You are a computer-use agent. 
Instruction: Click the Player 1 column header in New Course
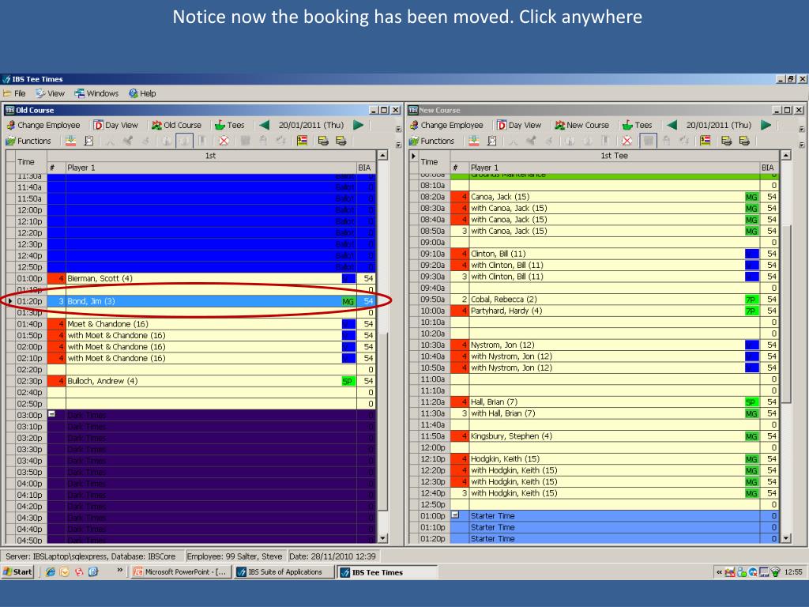[x=613, y=168]
